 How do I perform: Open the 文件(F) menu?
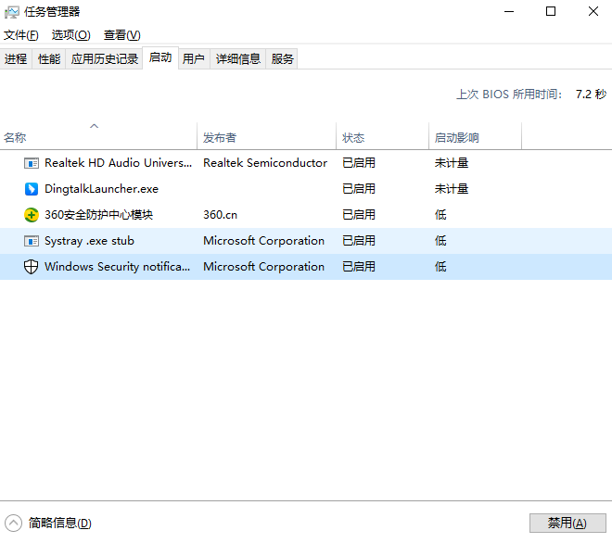[21, 35]
